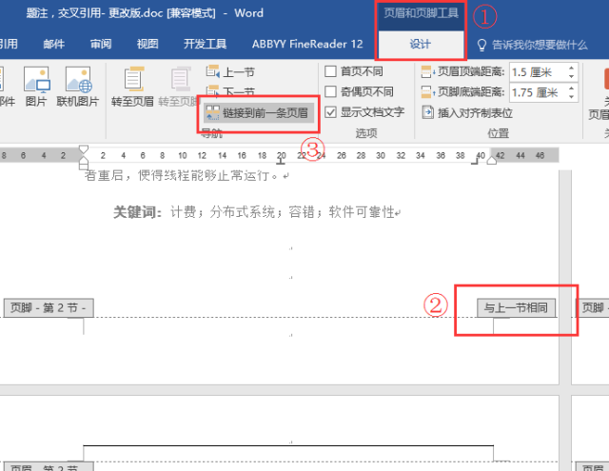Jump to 下一节 next section
Image resolution: width=609 pixels, height=471 pixels.
pyautogui.click(x=230, y=91)
